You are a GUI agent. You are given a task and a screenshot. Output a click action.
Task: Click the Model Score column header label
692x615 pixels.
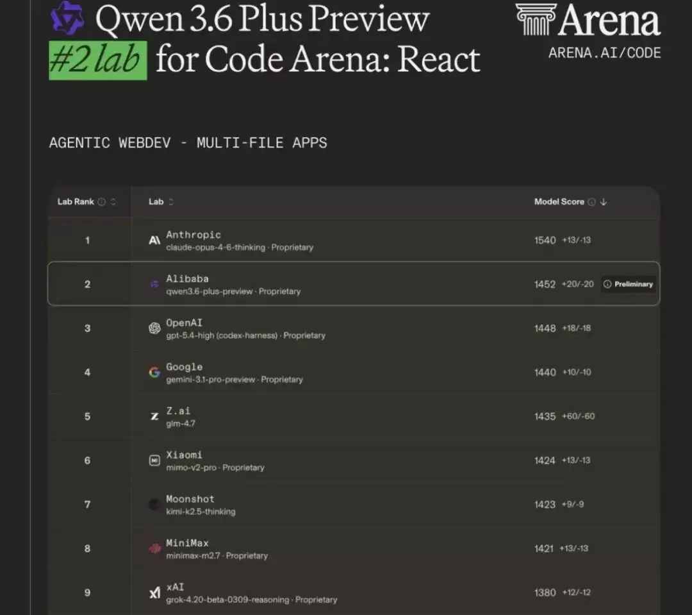[559, 202]
